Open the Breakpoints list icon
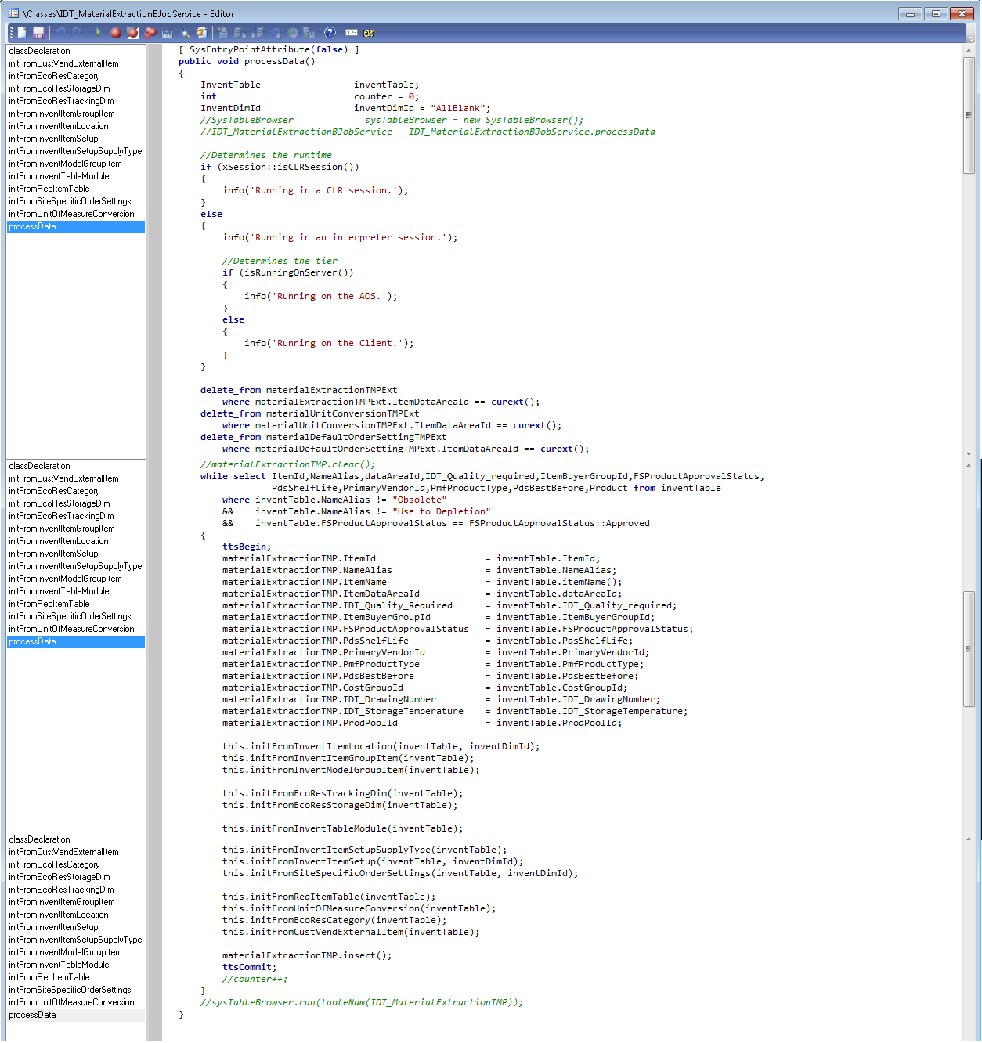This screenshot has width=982, height=1043. [166, 32]
